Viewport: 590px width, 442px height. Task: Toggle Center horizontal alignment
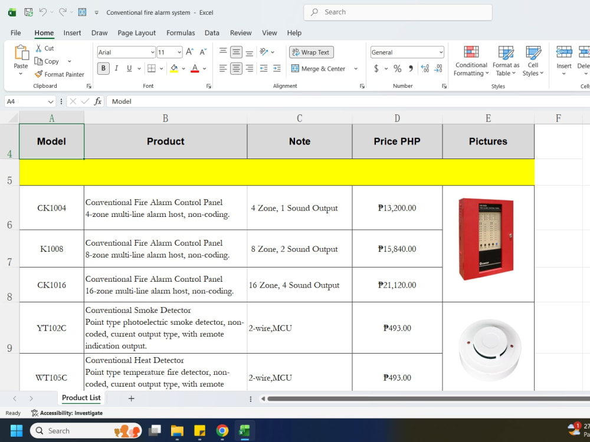pyautogui.click(x=237, y=68)
